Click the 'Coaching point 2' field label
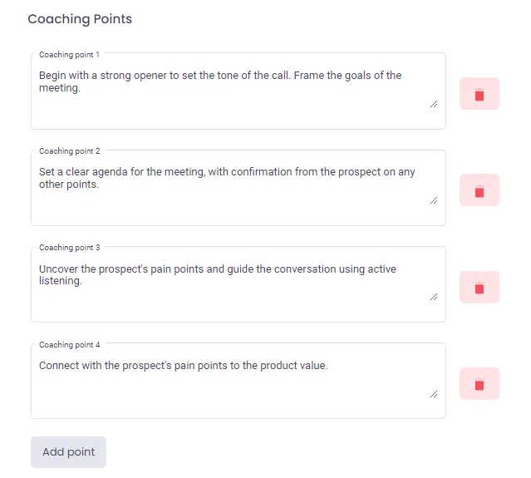The width and height of the screenshot is (531, 478). (70, 151)
